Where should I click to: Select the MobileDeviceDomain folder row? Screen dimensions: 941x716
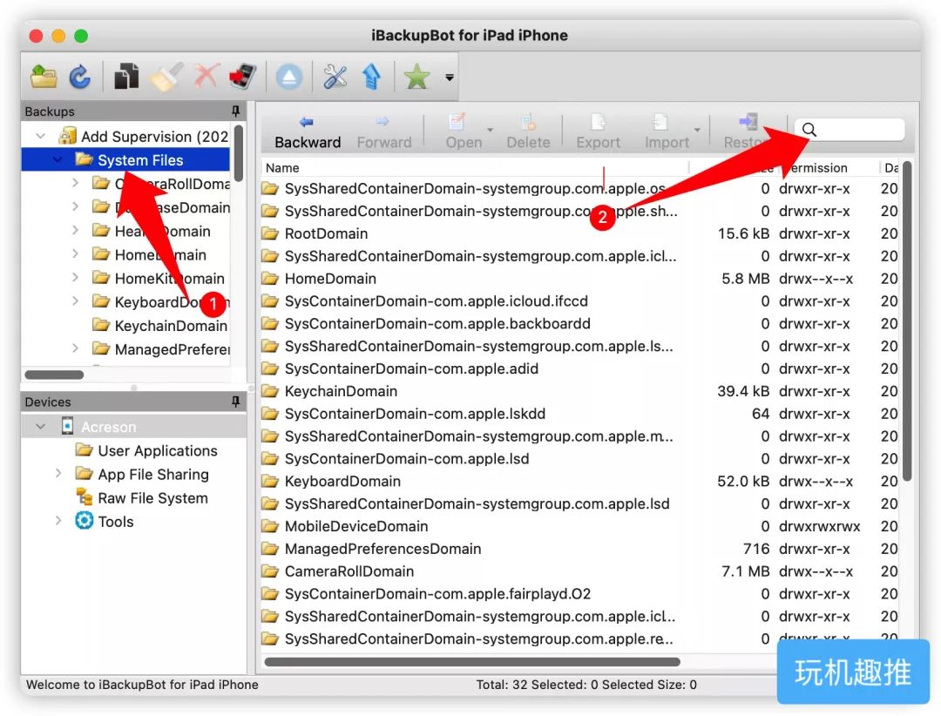(579, 526)
